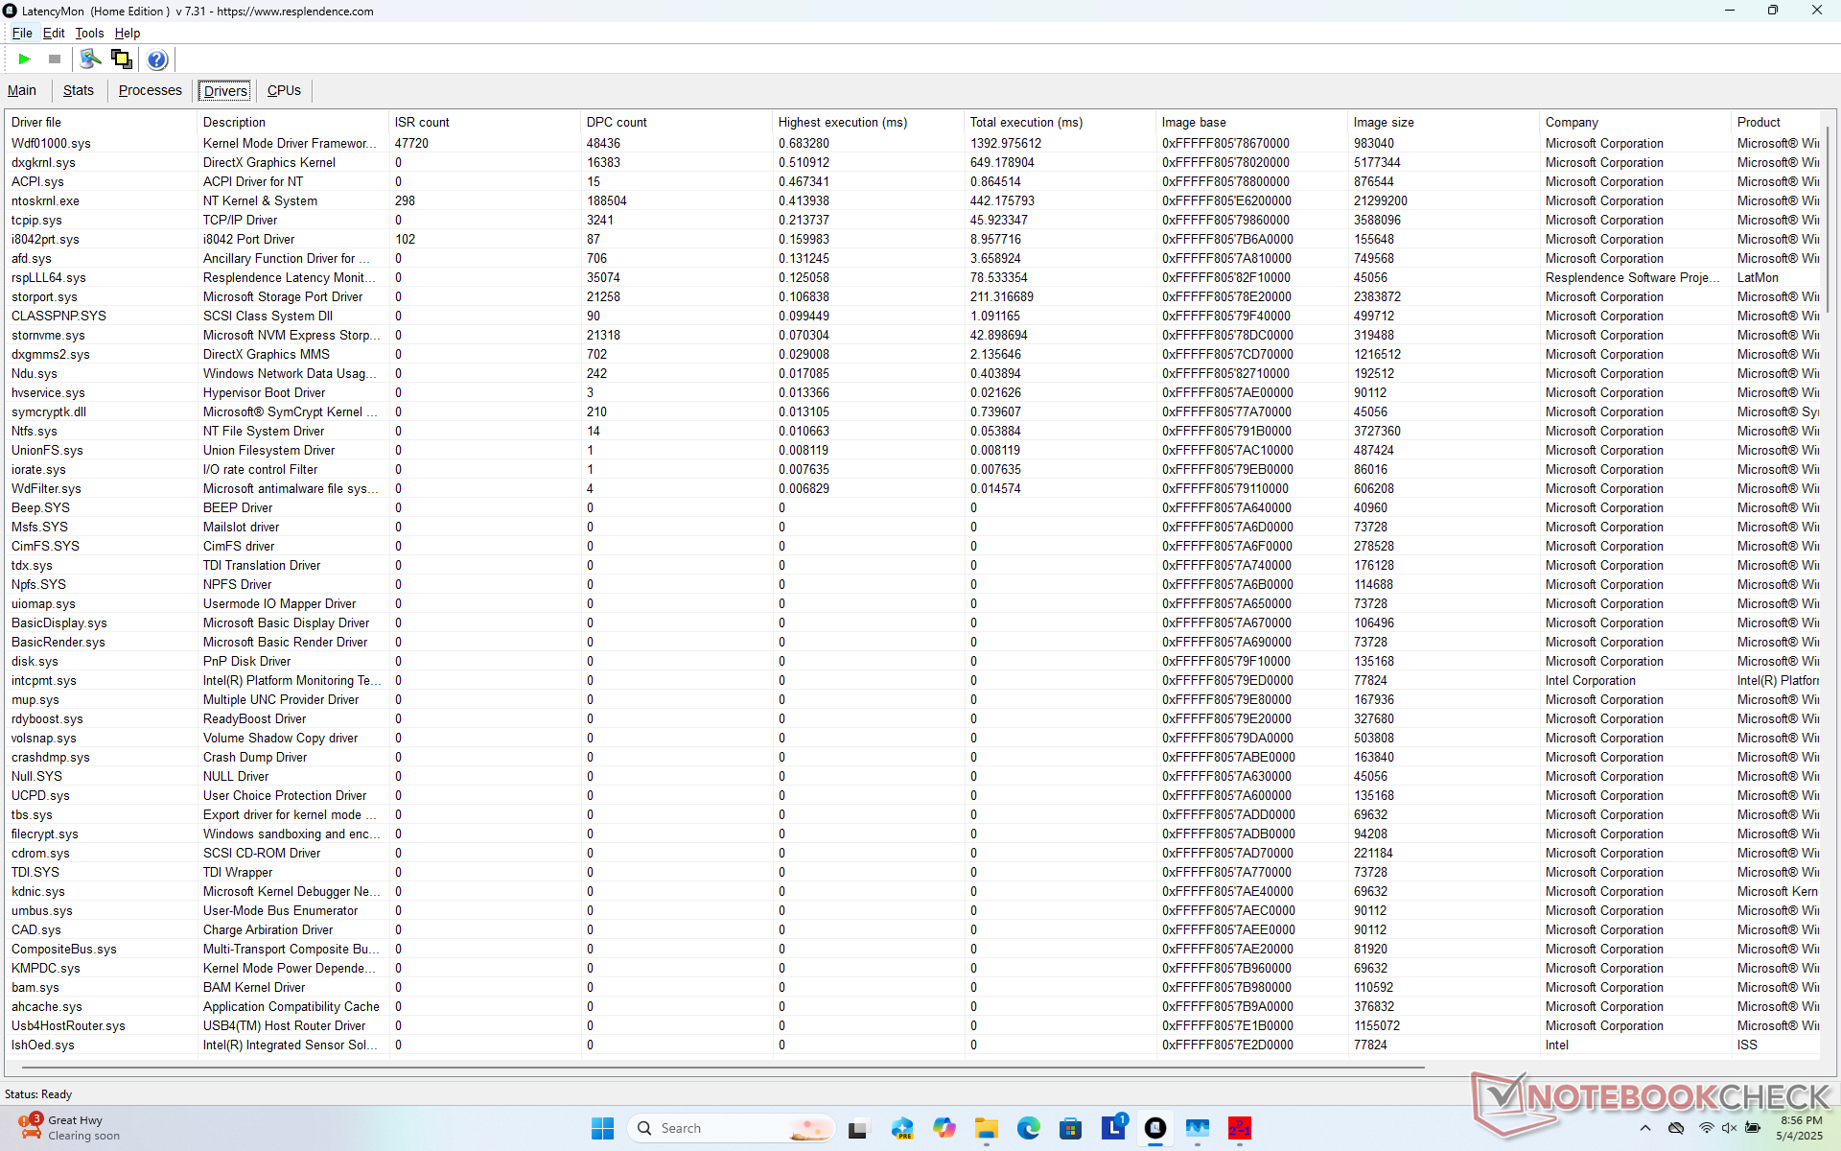Sort by Product column header

[1776, 122]
